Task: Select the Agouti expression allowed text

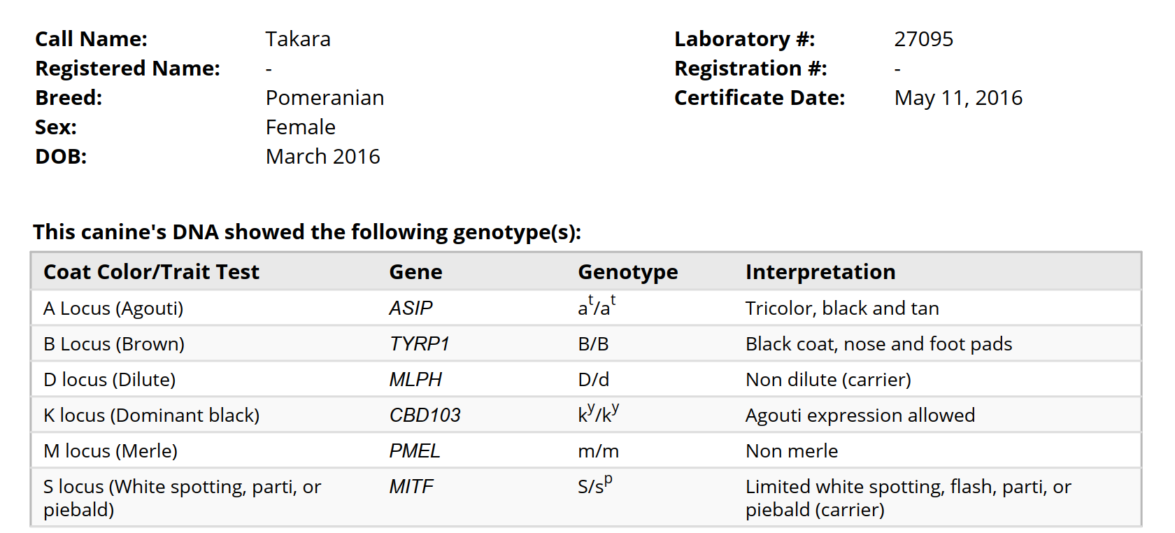Action: (x=860, y=415)
